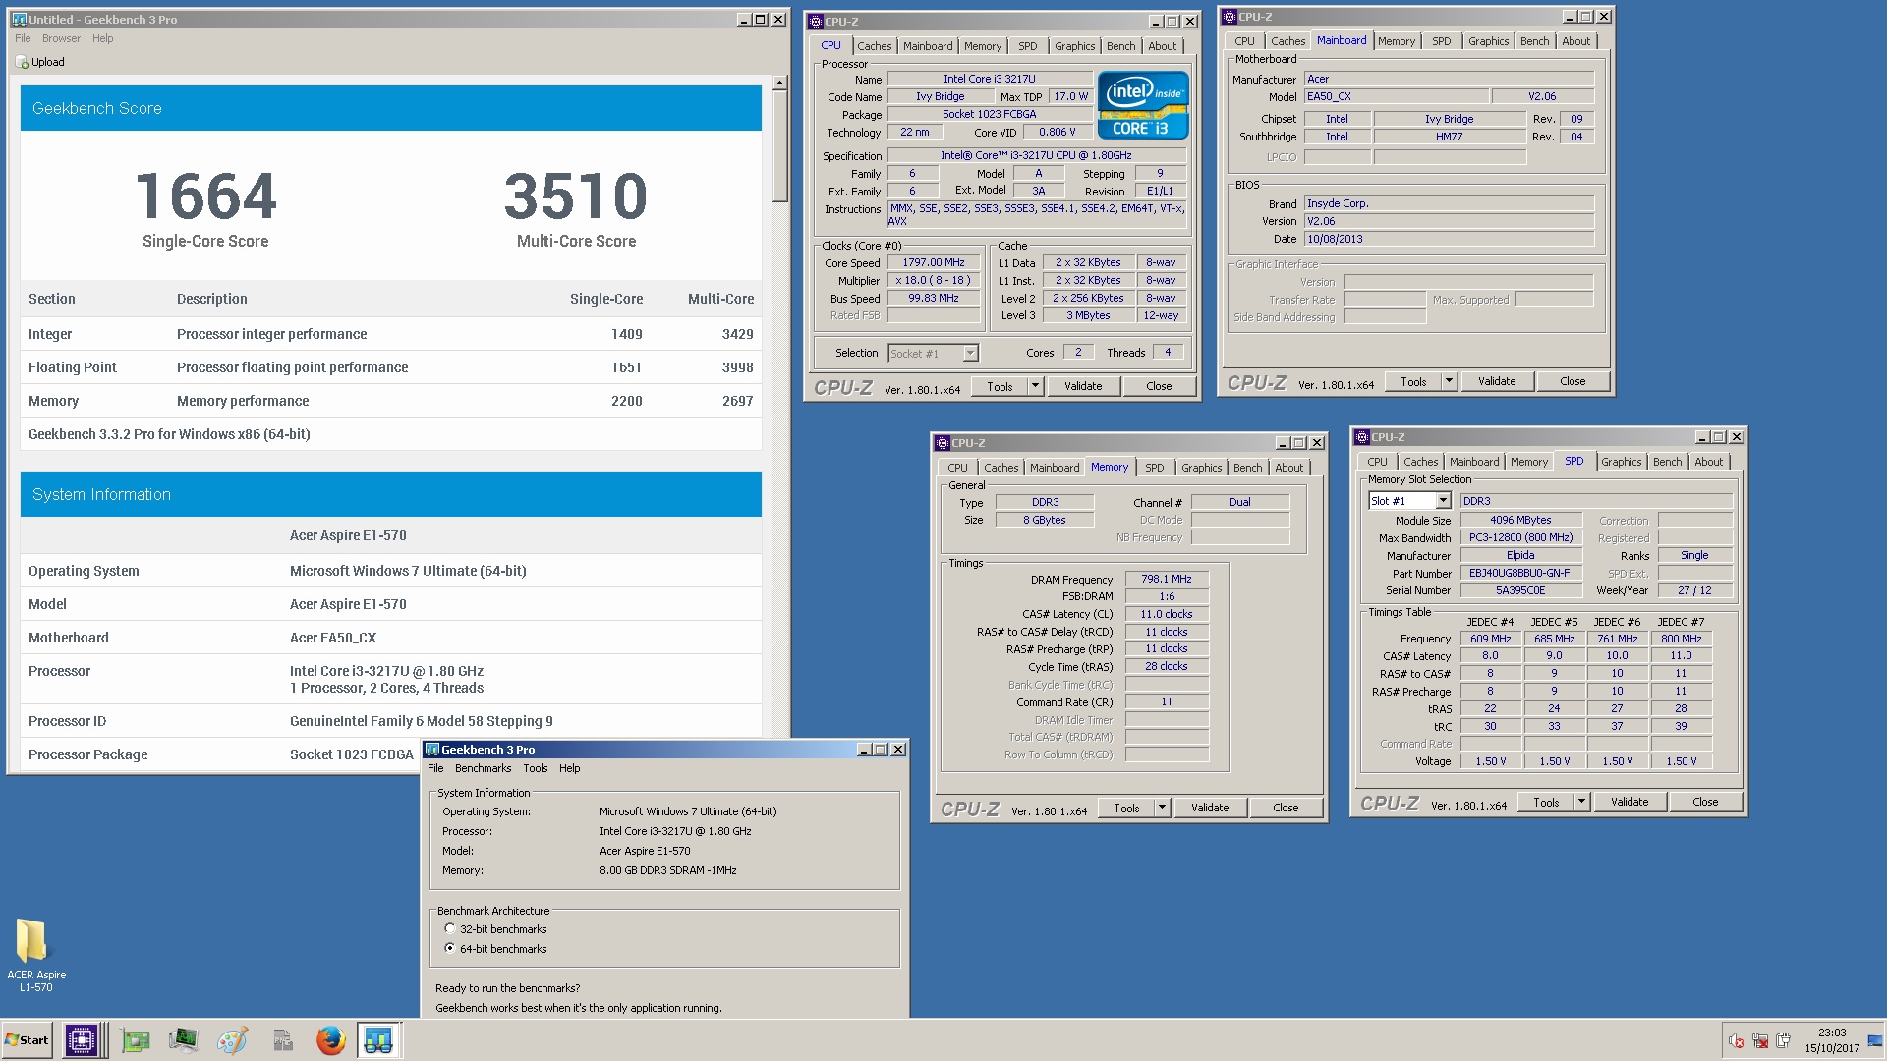Click the Part Number field EBJ40UG8BBU0-GN-F

(x=1520, y=573)
